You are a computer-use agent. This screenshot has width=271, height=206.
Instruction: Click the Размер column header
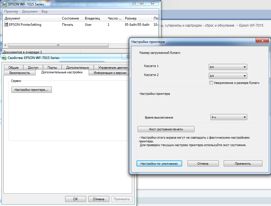coord(137,18)
